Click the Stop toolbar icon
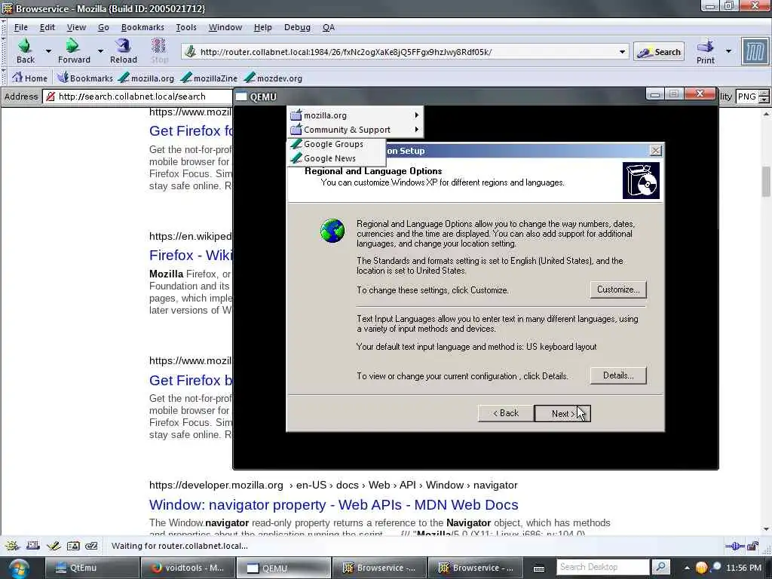772x579 pixels. click(x=158, y=46)
